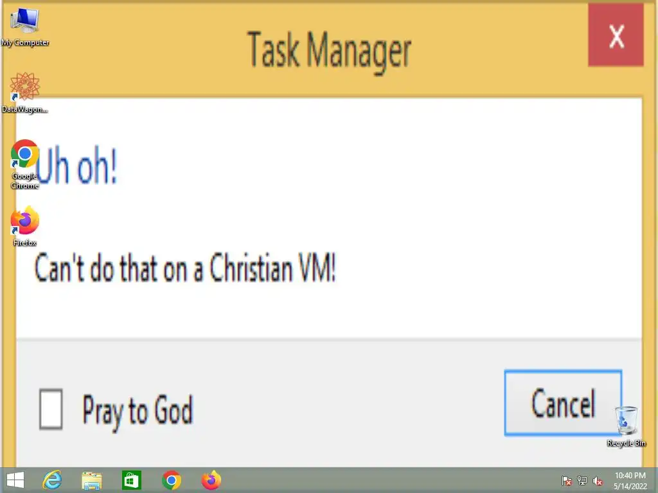Launch Chrome from the taskbar
The width and height of the screenshot is (658, 493).
click(x=171, y=480)
